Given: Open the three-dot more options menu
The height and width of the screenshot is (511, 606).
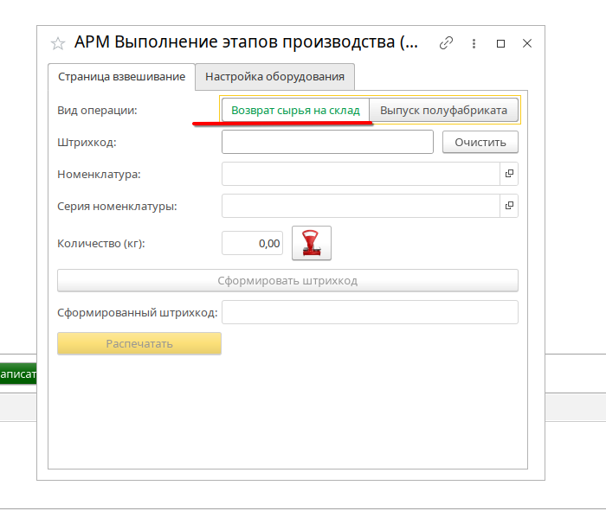Looking at the screenshot, I should point(474,42).
